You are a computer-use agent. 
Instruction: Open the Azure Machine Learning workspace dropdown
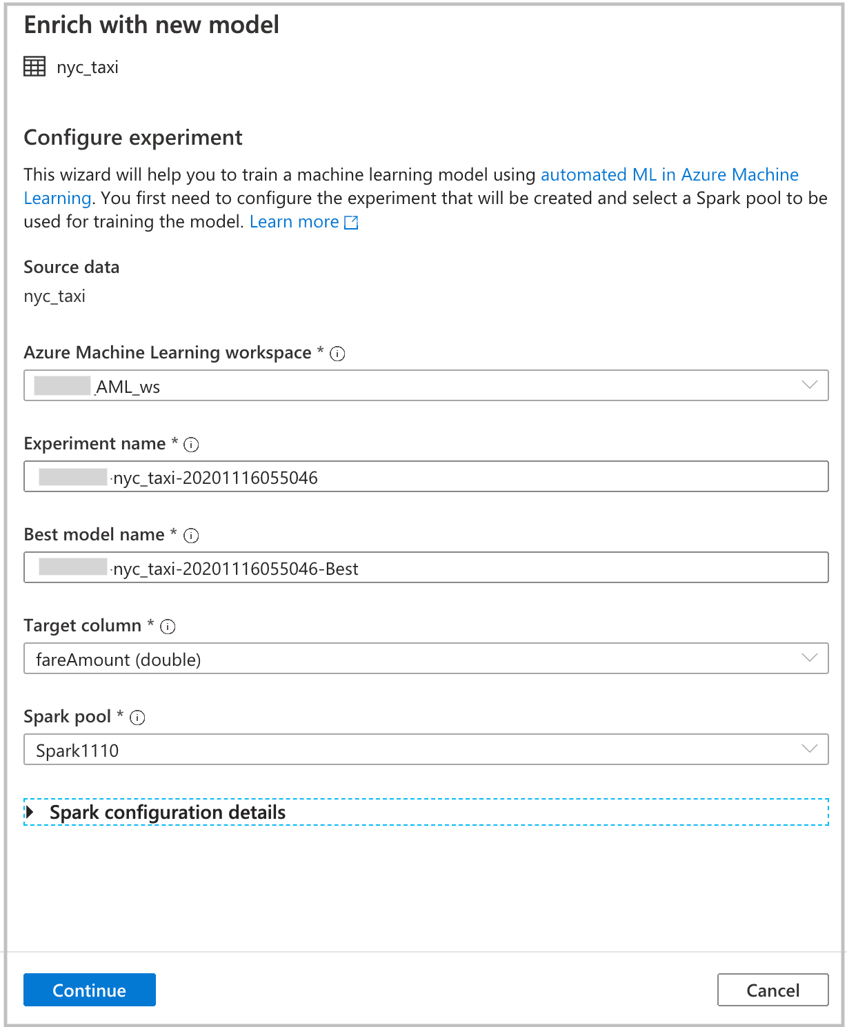pos(808,386)
